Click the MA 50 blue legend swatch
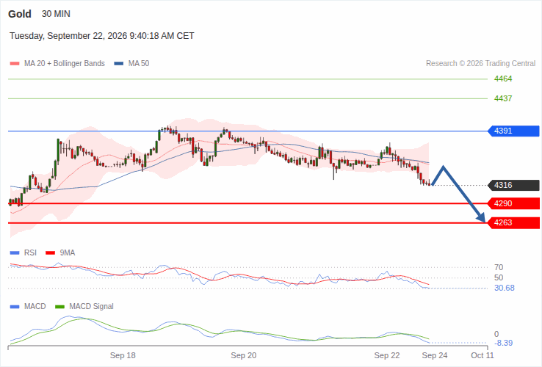542x367 pixels. [x=119, y=64]
